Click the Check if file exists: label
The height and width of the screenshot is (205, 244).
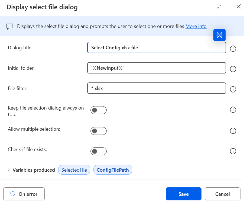click(x=27, y=149)
